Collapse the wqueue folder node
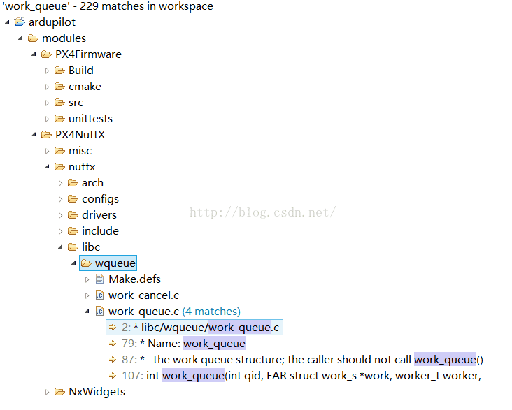The width and height of the screenshot is (512, 410). [x=74, y=263]
